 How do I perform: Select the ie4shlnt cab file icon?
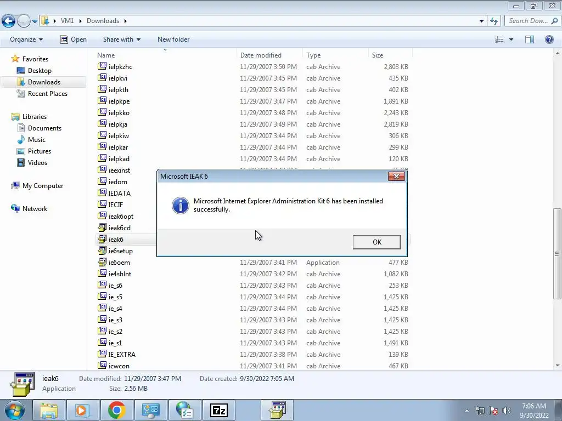102,274
